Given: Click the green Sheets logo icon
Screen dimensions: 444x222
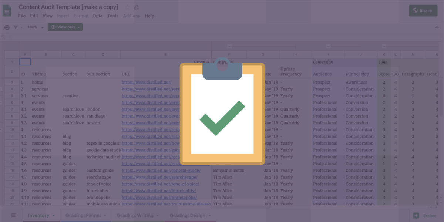Looking at the screenshot, I should coord(8,10).
